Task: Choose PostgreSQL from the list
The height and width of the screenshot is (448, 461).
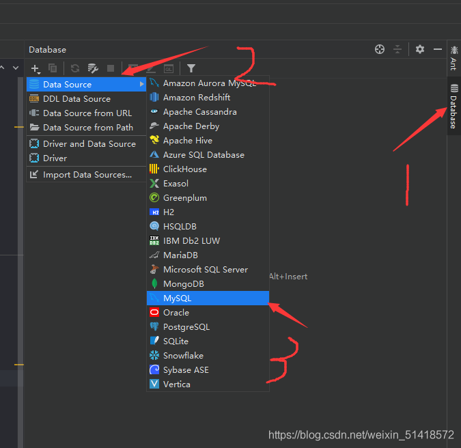Action: (208, 327)
